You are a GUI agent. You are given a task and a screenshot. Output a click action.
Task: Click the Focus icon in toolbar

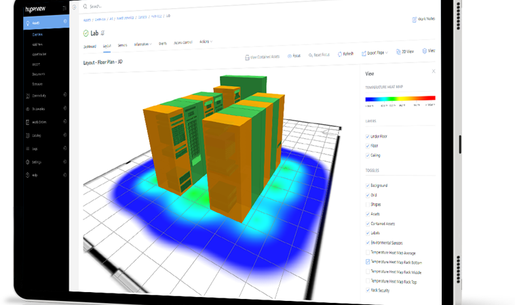[289, 56]
